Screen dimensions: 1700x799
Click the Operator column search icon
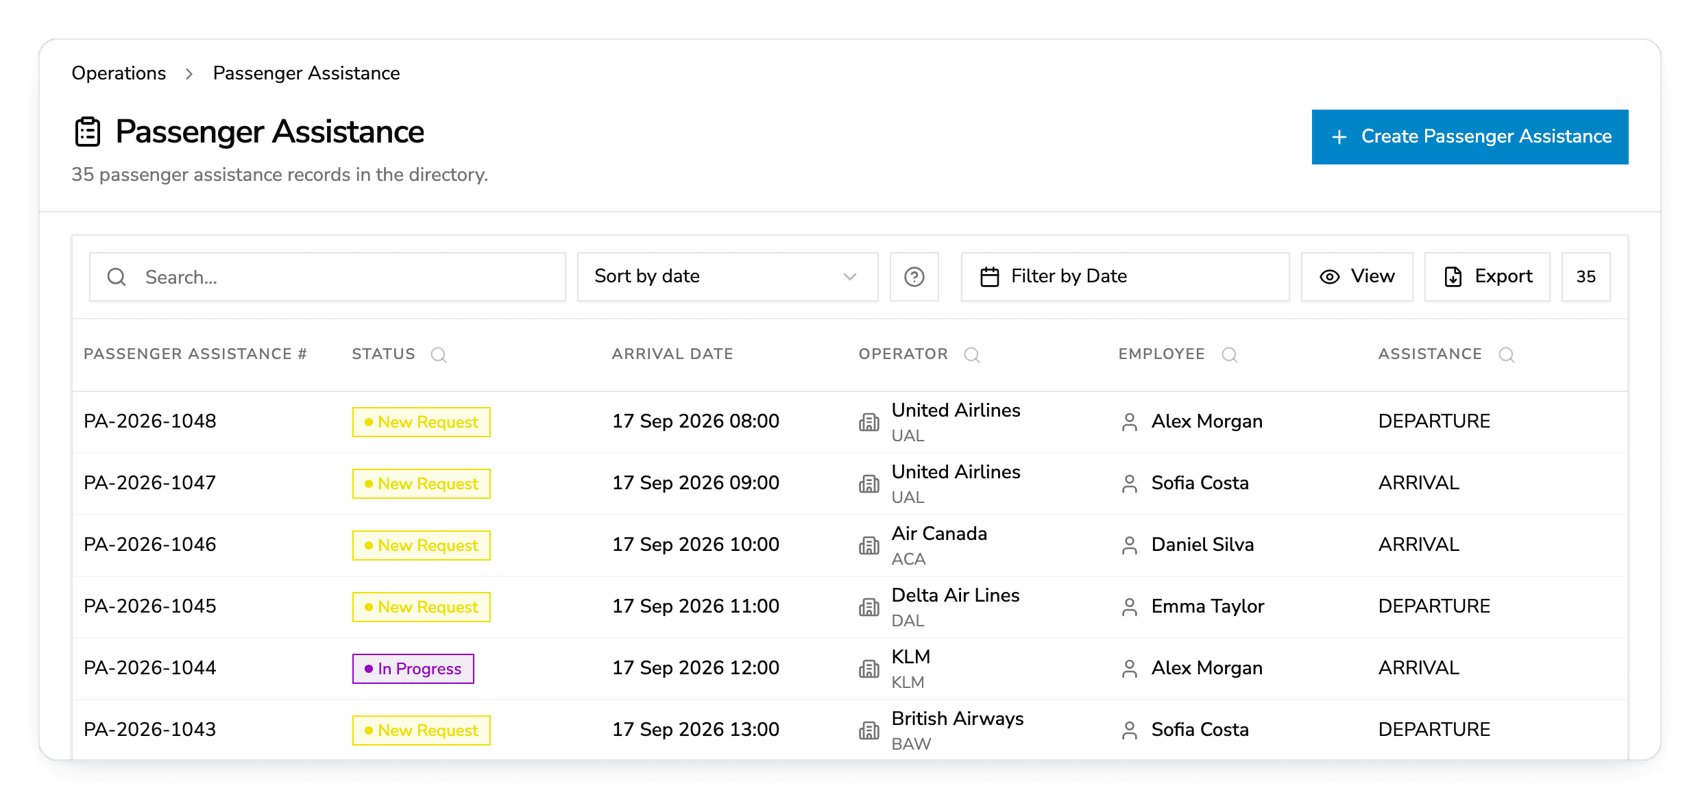click(x=972, y=354)
